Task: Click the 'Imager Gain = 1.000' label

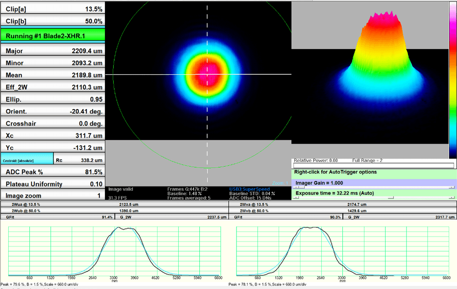Action: click(x=319, y=183)
